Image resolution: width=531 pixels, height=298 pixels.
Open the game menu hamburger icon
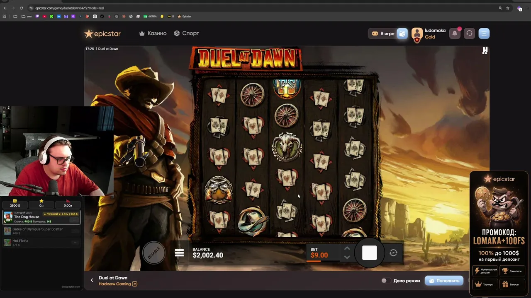(x=179, y=252)
